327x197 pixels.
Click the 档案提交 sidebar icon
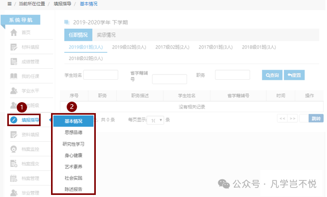click(x=14, y=164)
